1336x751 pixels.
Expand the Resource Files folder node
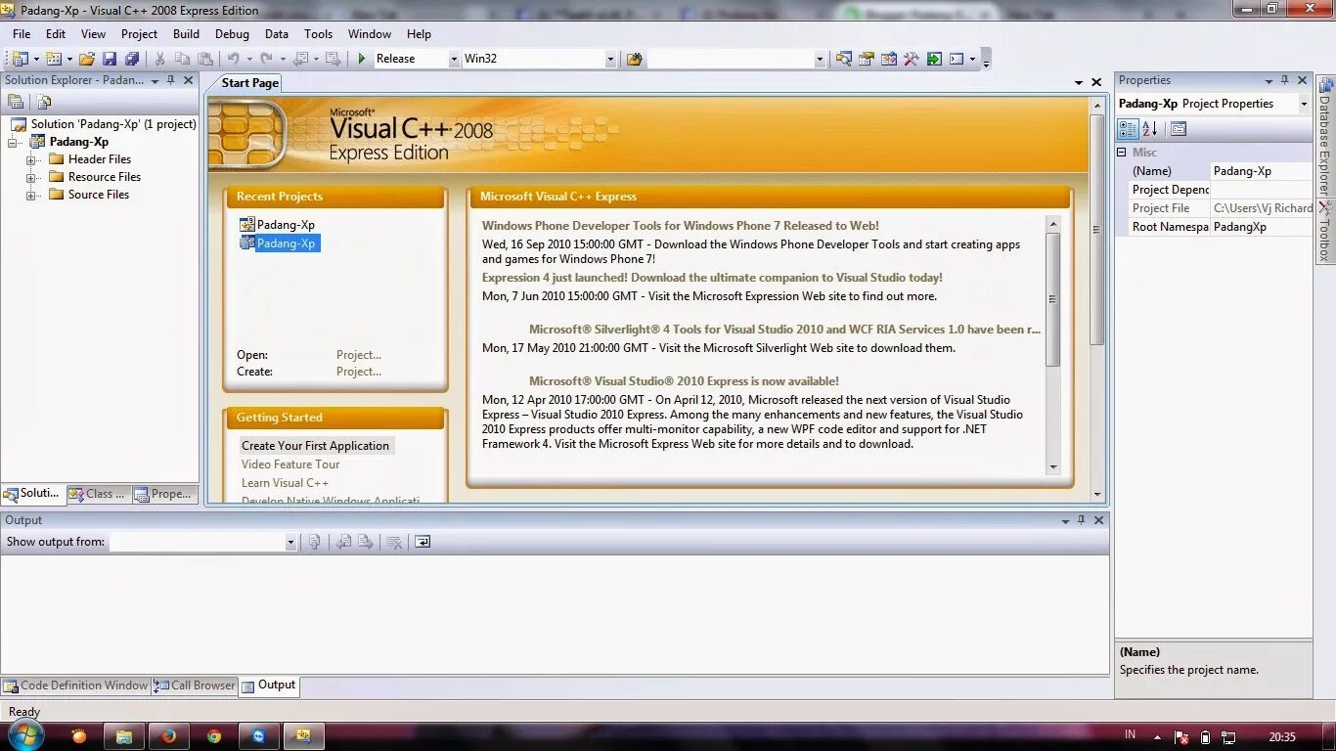[31, 177]
